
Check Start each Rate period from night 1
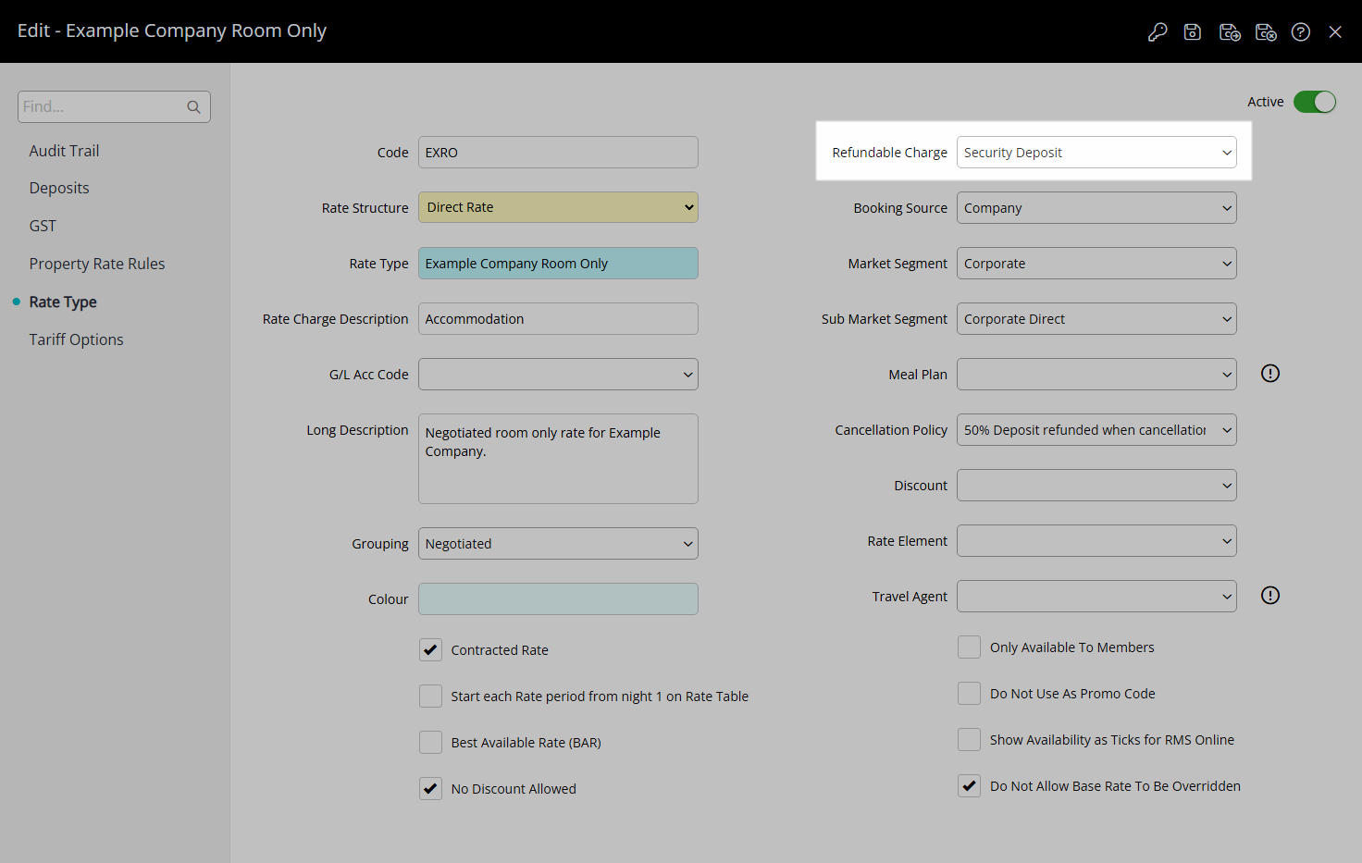[430, 697]
